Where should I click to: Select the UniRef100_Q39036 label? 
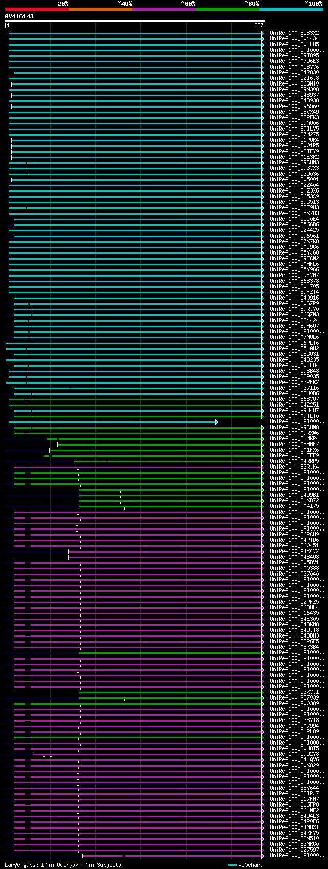tap(294, 174)
